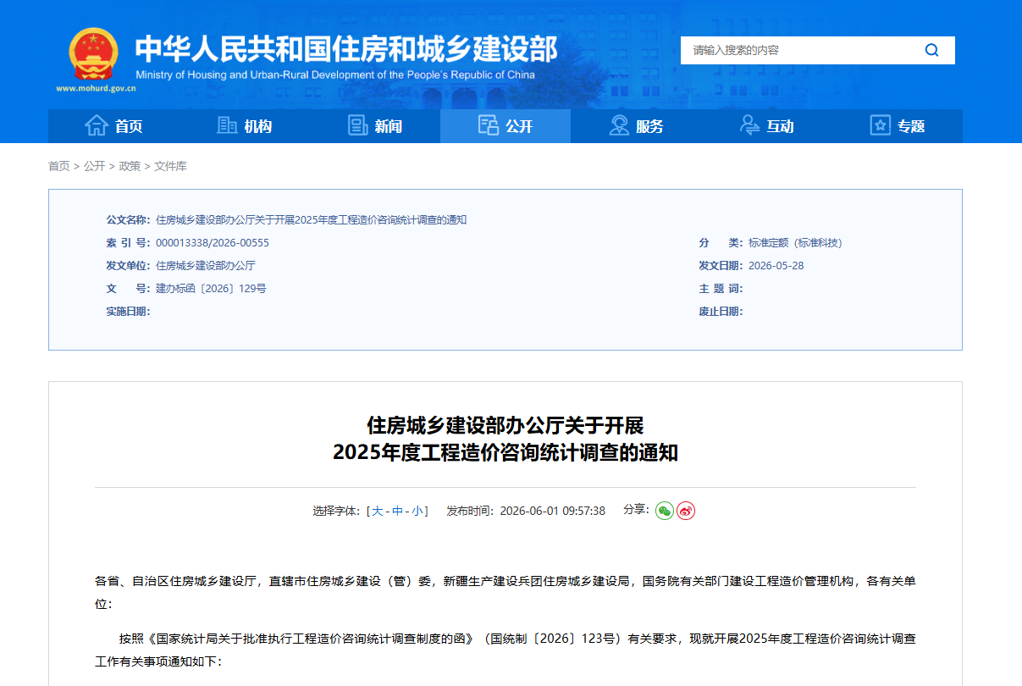Go to 首页 in the breadcrumb
The height and width of the screenshot is (686, 1022).
(x=59, y=166)
